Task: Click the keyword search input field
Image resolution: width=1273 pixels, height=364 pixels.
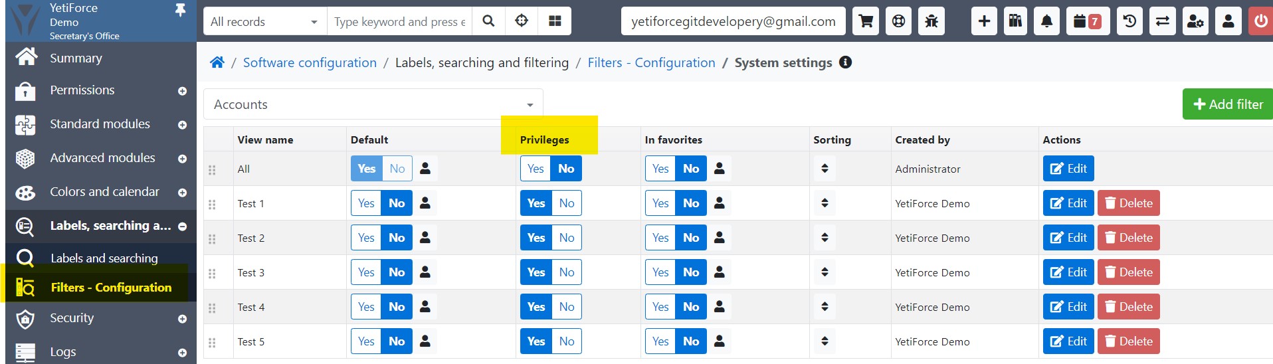Action: [x=399, y=21]
